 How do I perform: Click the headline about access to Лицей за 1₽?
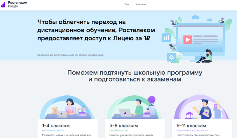pyautogui.click(x=96, y=30)
